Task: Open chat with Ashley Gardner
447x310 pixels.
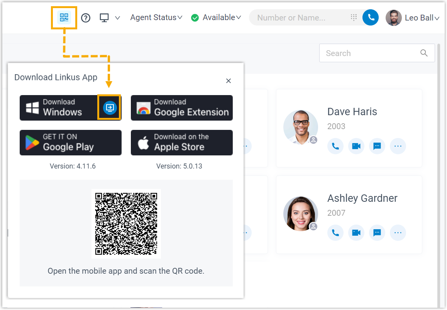Action: (377, 233)
